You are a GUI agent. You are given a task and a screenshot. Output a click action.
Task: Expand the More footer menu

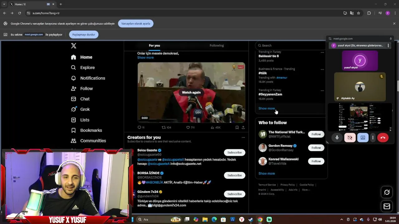306,190
